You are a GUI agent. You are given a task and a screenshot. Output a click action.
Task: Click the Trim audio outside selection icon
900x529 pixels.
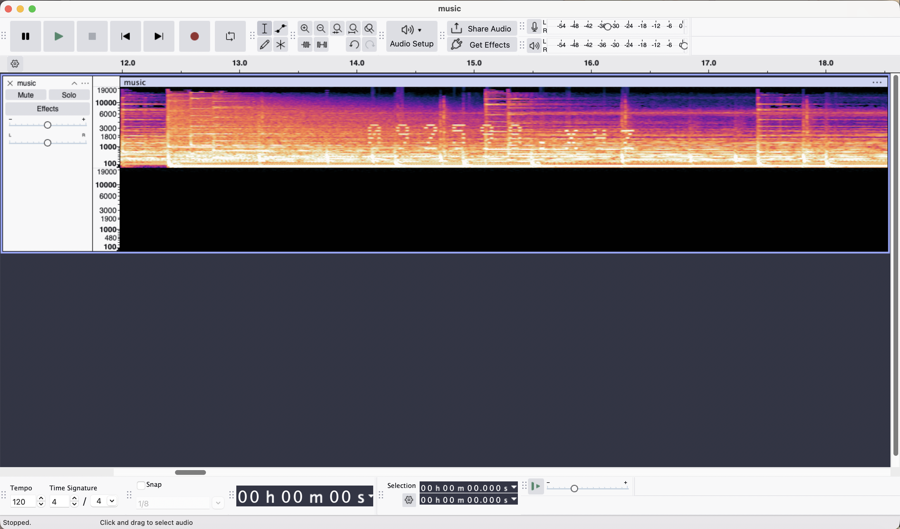click(306, 45)
